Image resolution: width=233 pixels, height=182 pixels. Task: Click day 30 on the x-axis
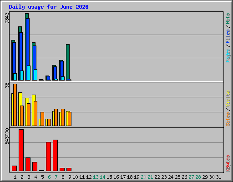point(212,177)
